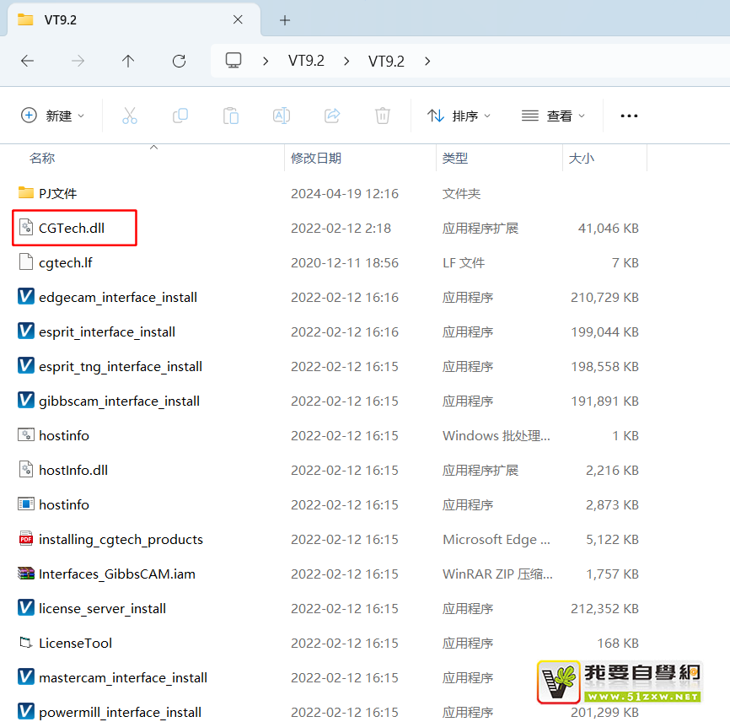730x722 pixels.
Task: Open the 查看 view options dropdown
Action: point(553,116)
